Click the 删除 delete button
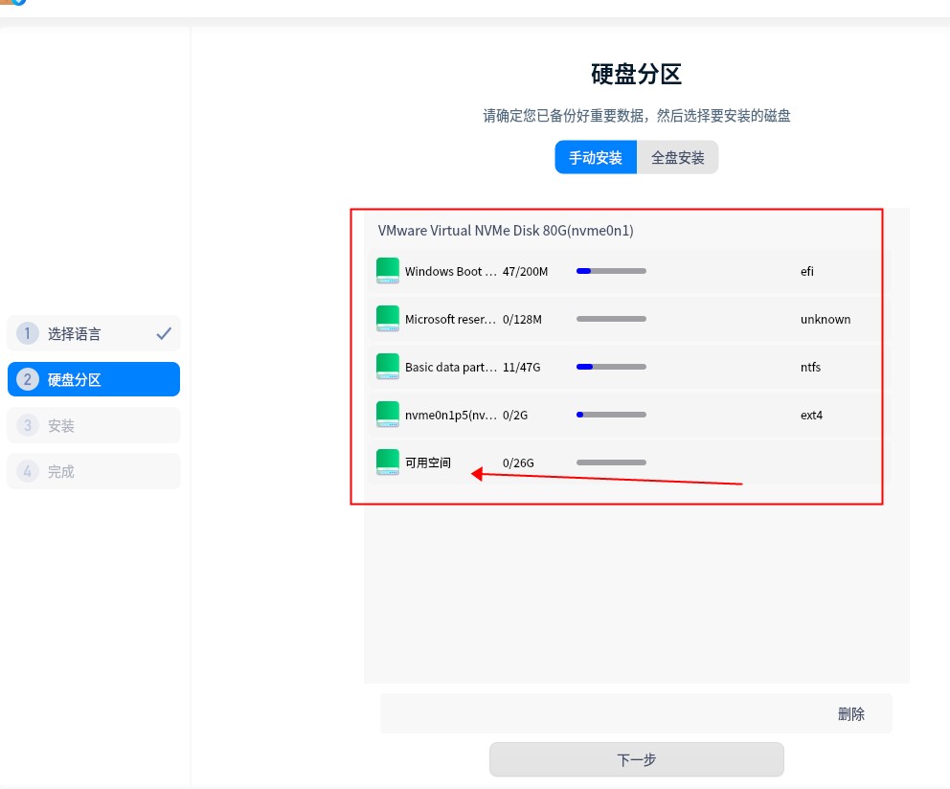The width and height of the screenshot is (950, 789). pos(850,713)
